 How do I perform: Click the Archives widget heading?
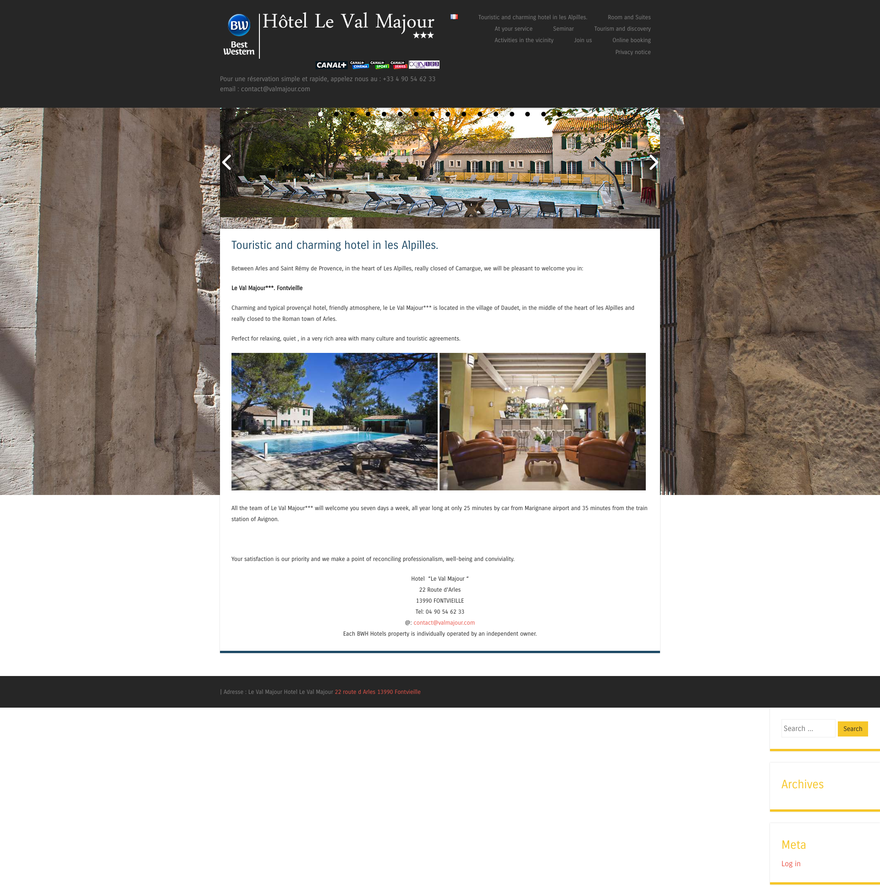coord(802,784)
